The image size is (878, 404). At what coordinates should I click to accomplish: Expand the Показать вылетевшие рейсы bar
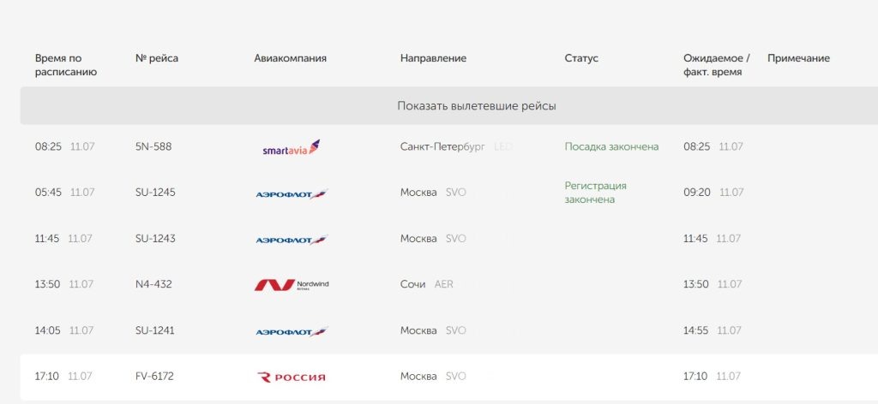449,105
